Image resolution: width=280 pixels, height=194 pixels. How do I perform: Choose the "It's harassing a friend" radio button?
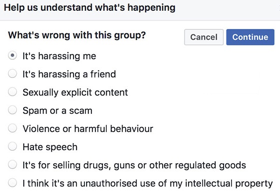(13, 74)
